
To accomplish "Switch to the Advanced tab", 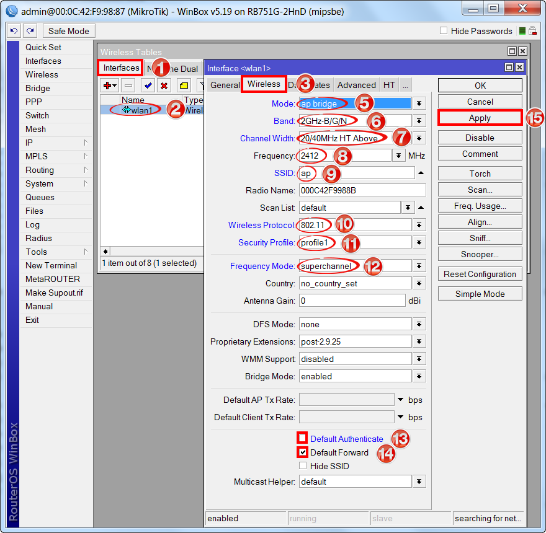I will point(356,85).
